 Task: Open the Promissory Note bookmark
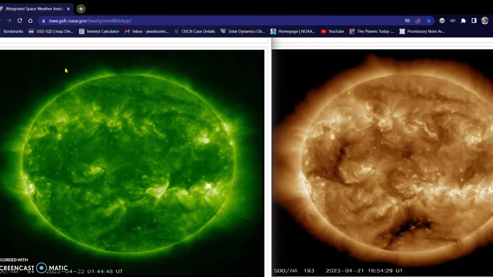tap(422, 32)
